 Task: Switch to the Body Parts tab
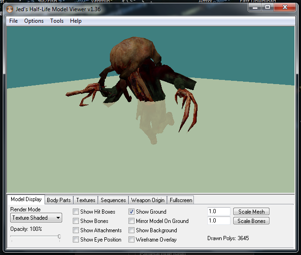(59, 200)
